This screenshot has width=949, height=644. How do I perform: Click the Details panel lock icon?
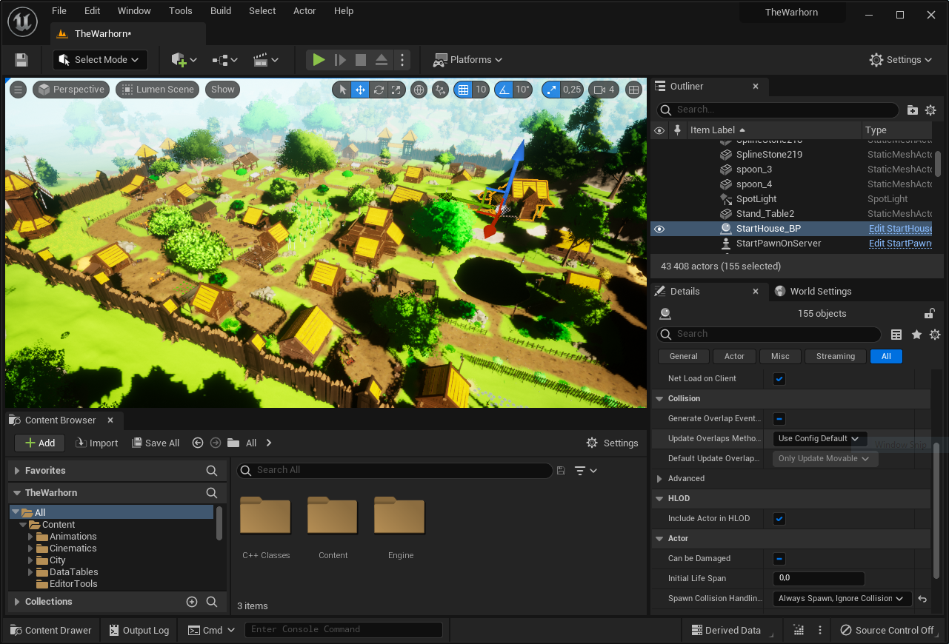pyautogui.click(x=929, y=314)
